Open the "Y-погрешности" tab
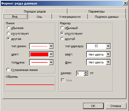 (x=70, y=17)
